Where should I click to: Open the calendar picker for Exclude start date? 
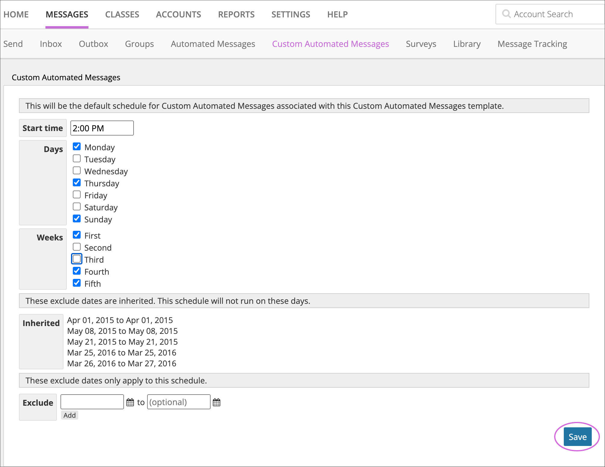(130, 402)
